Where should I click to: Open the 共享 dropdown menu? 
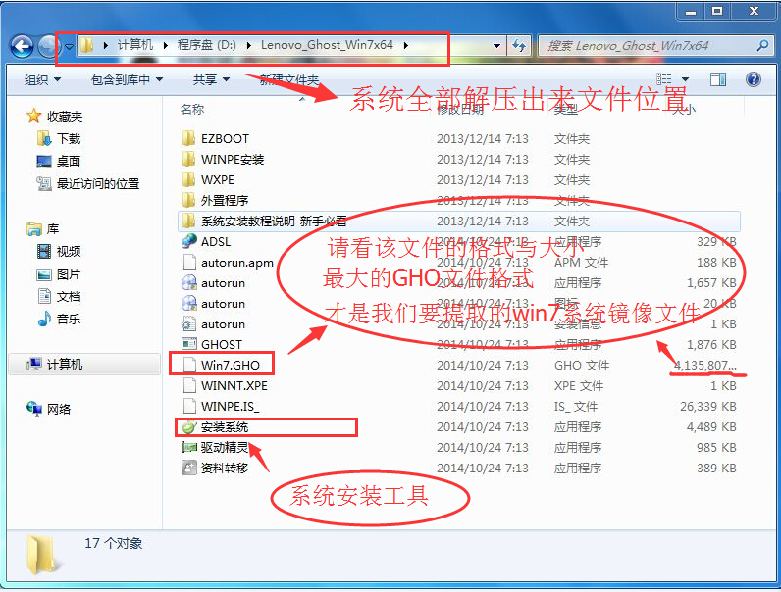click(x=211, y=80)
